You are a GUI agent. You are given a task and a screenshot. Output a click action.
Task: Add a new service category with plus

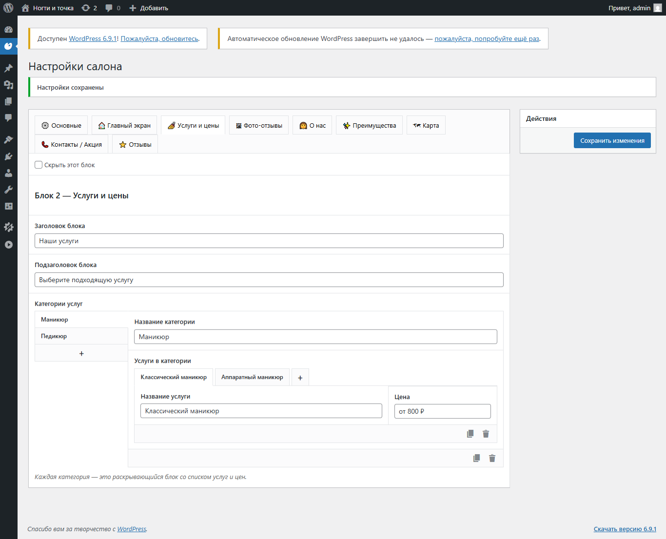tap(81, 353)
